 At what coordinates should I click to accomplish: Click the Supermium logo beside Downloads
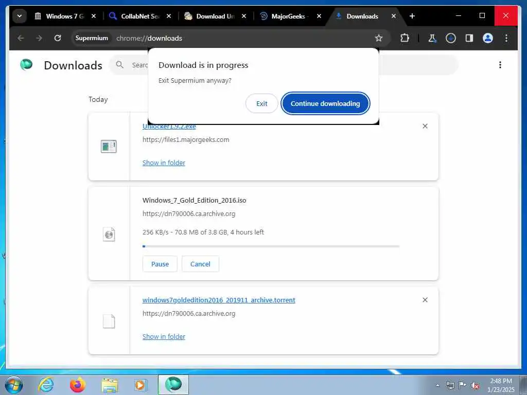coord(26,64)
